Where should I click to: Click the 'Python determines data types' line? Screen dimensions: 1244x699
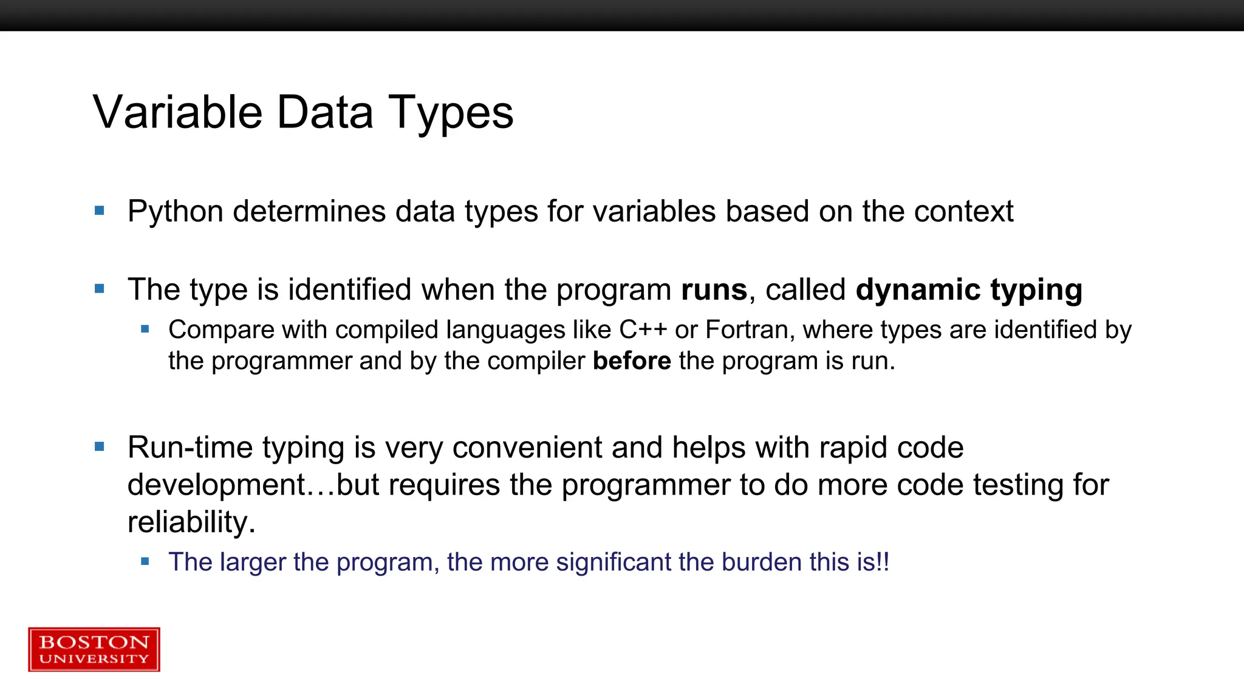point(570,211)
